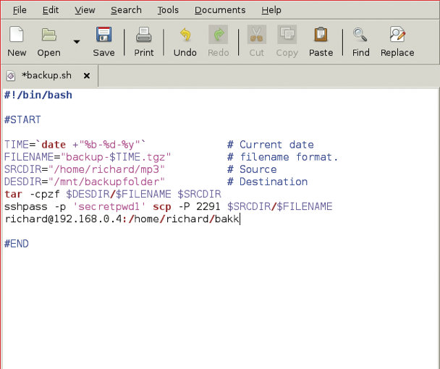Viewport: 440px width, 369px height.
Task: Show the Tools menu
Action: (x=168, y=10)
